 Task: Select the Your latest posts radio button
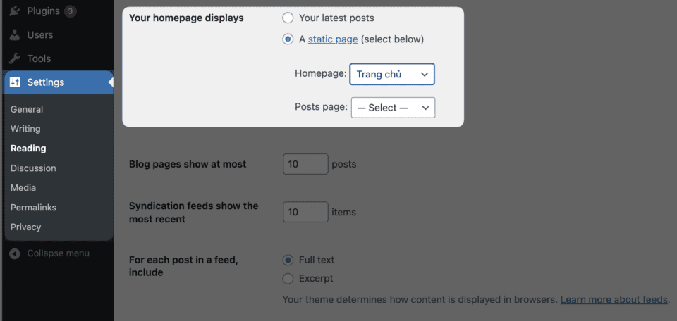tap(288, 18)
